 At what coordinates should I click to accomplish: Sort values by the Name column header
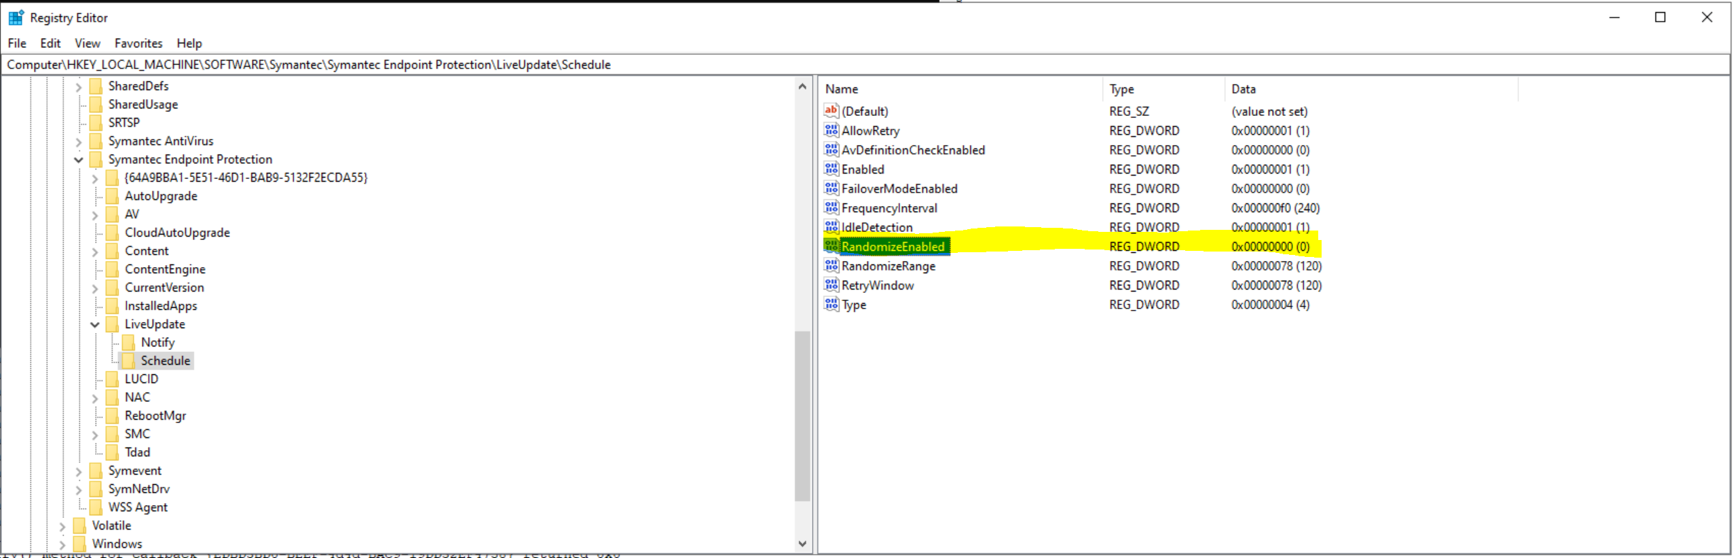pyautogui.click(x=960, y=89)
